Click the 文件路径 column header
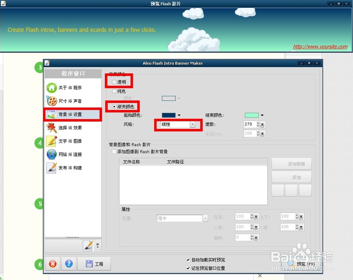This screenshot has height=280, width=353. click(x=175, y=162)
